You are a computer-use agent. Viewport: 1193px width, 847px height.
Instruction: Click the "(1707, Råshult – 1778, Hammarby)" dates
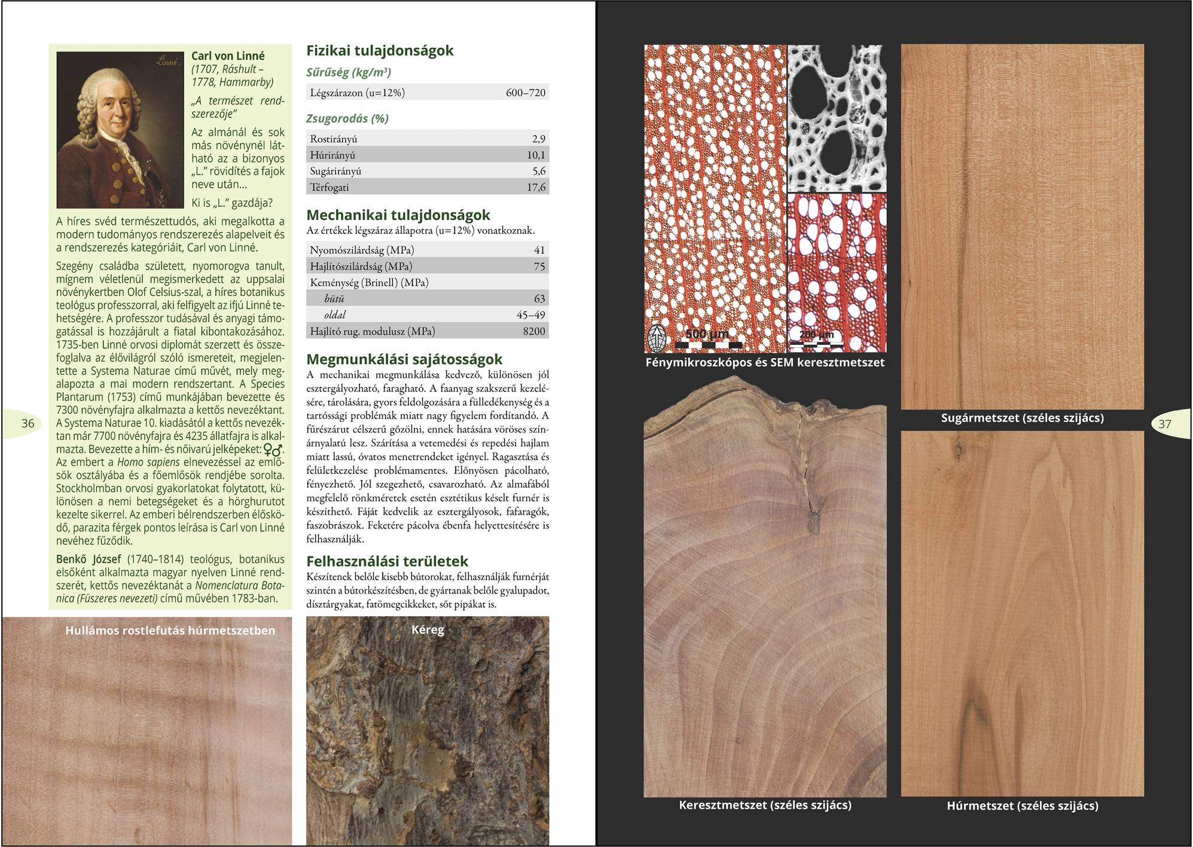point(233,76)
